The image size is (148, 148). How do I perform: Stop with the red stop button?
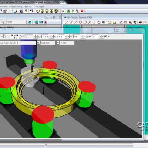[x=82, y=11]
